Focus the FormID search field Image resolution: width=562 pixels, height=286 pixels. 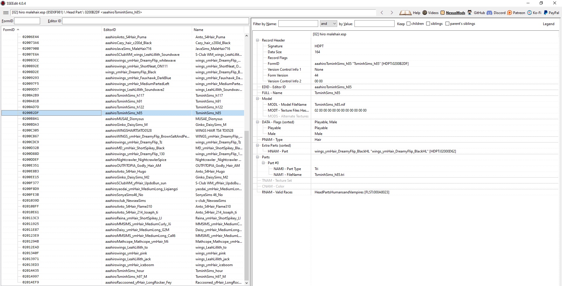point(27,21)
